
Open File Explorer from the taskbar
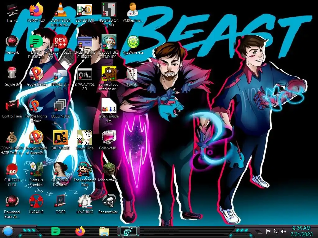point(104,231)
